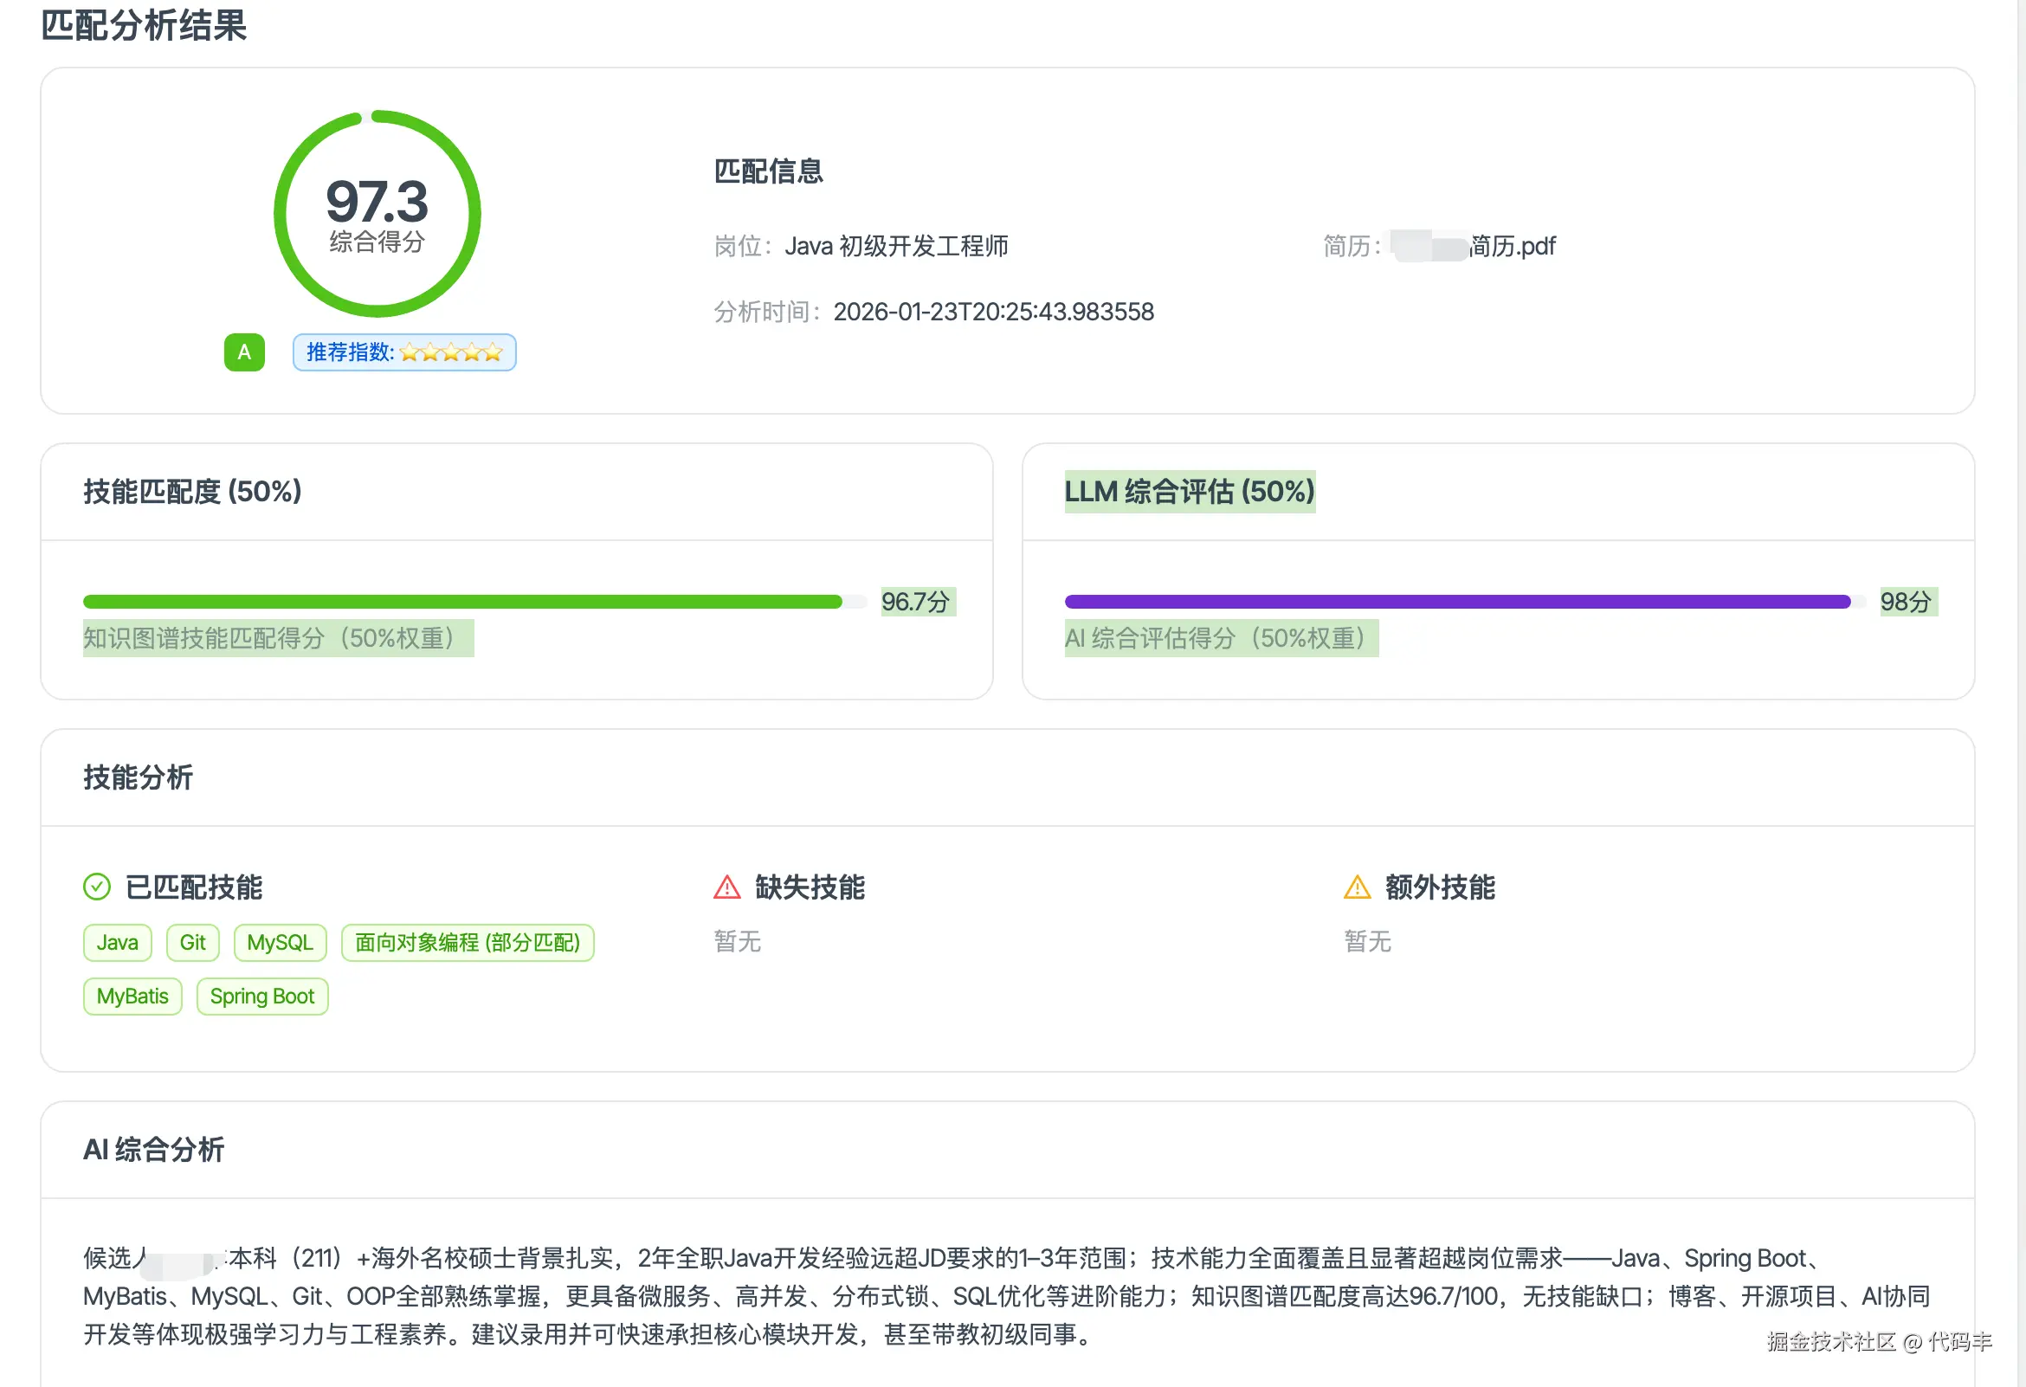Image resolution: width=2026 pixels, height=1387 pixels.
Task: Click the five-star 推荐指数 rating badge
Action: coord(404,352)
